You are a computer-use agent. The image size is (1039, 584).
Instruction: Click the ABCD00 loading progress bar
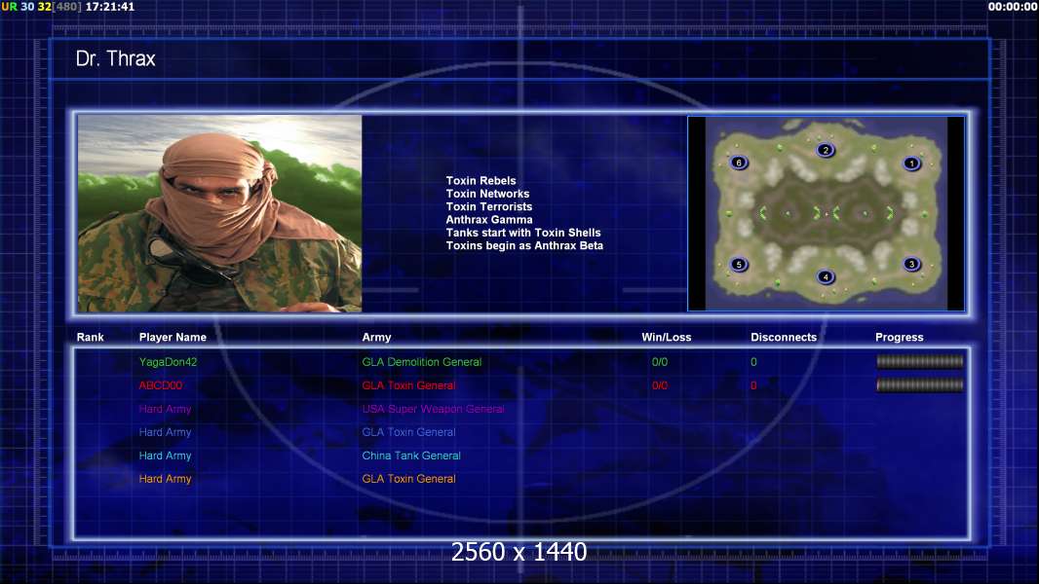[920, 384]
